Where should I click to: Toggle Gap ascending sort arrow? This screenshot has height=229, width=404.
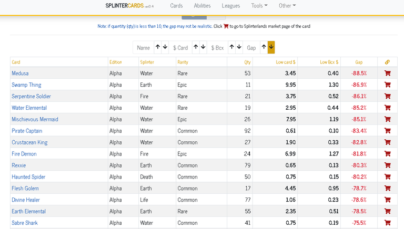pyautogui.click(x=264, y=47)
